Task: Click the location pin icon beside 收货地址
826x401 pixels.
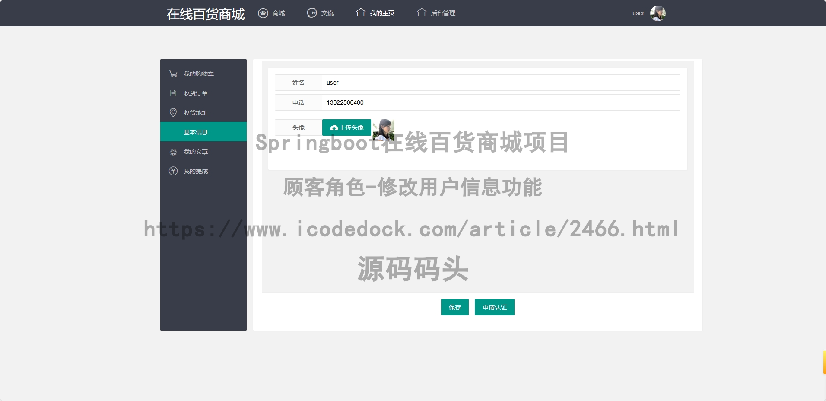Action: pyautogui.click(x=173, y=113)
